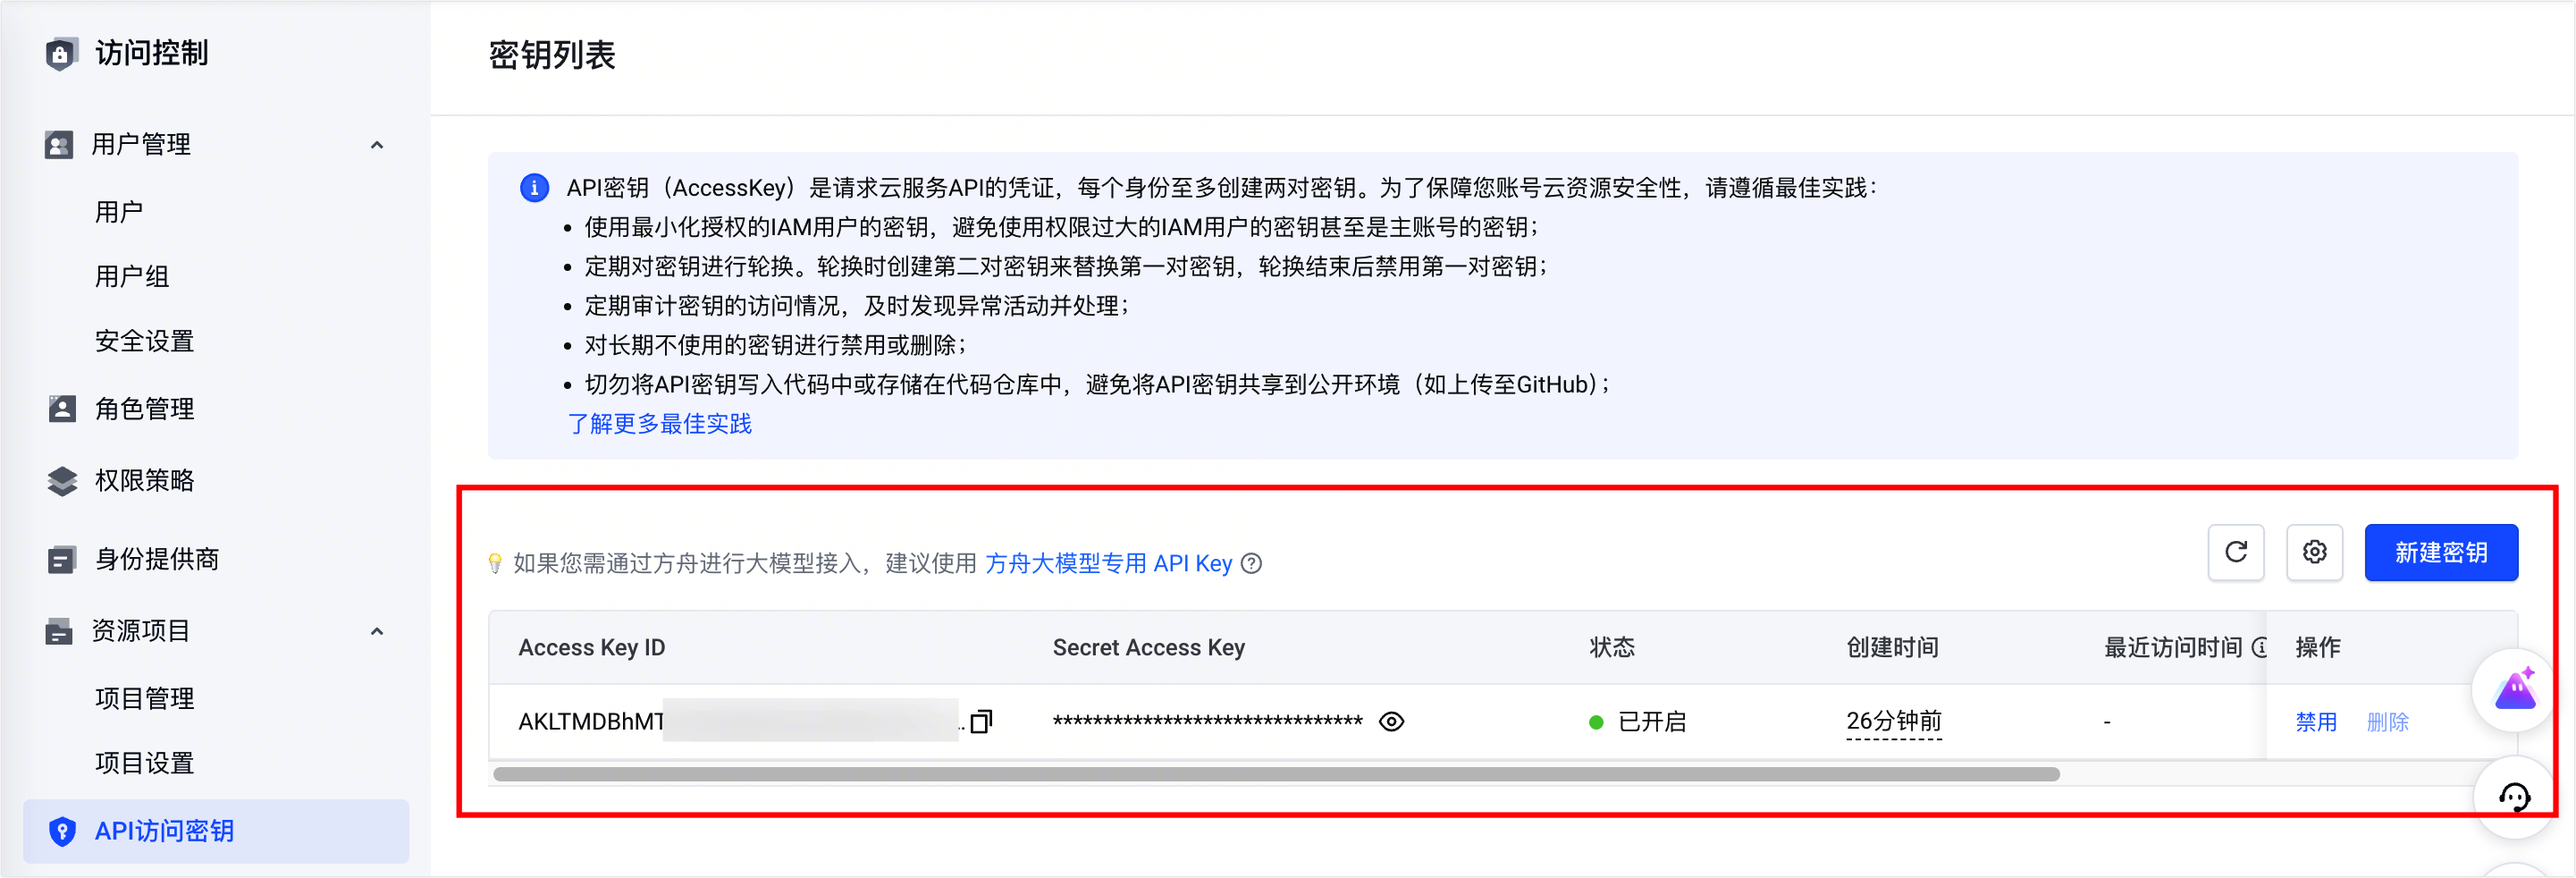Collapse the 资源项目 menu section
This screenshot has width=2576, height=878.
pos(377,631)
